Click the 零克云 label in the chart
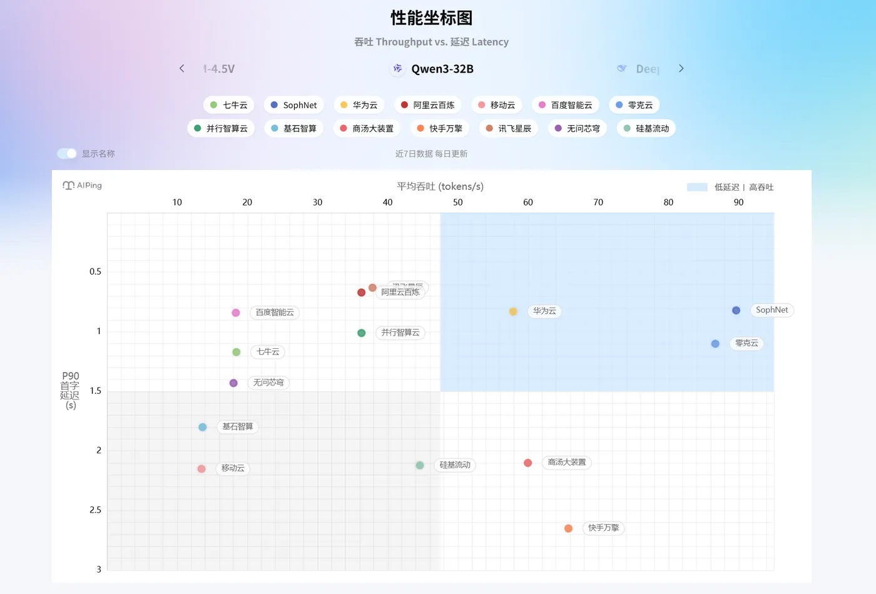 (746, 343)
